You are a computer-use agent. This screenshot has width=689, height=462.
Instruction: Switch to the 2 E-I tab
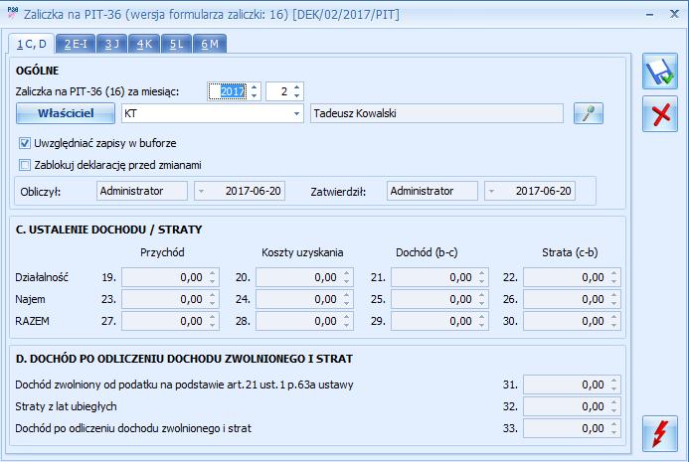(x=76, y=44)
